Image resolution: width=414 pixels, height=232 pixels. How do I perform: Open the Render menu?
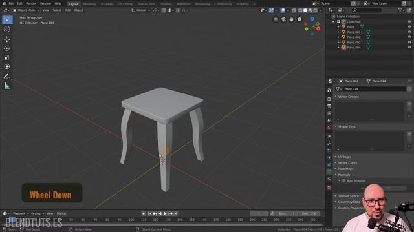[31, 3]
